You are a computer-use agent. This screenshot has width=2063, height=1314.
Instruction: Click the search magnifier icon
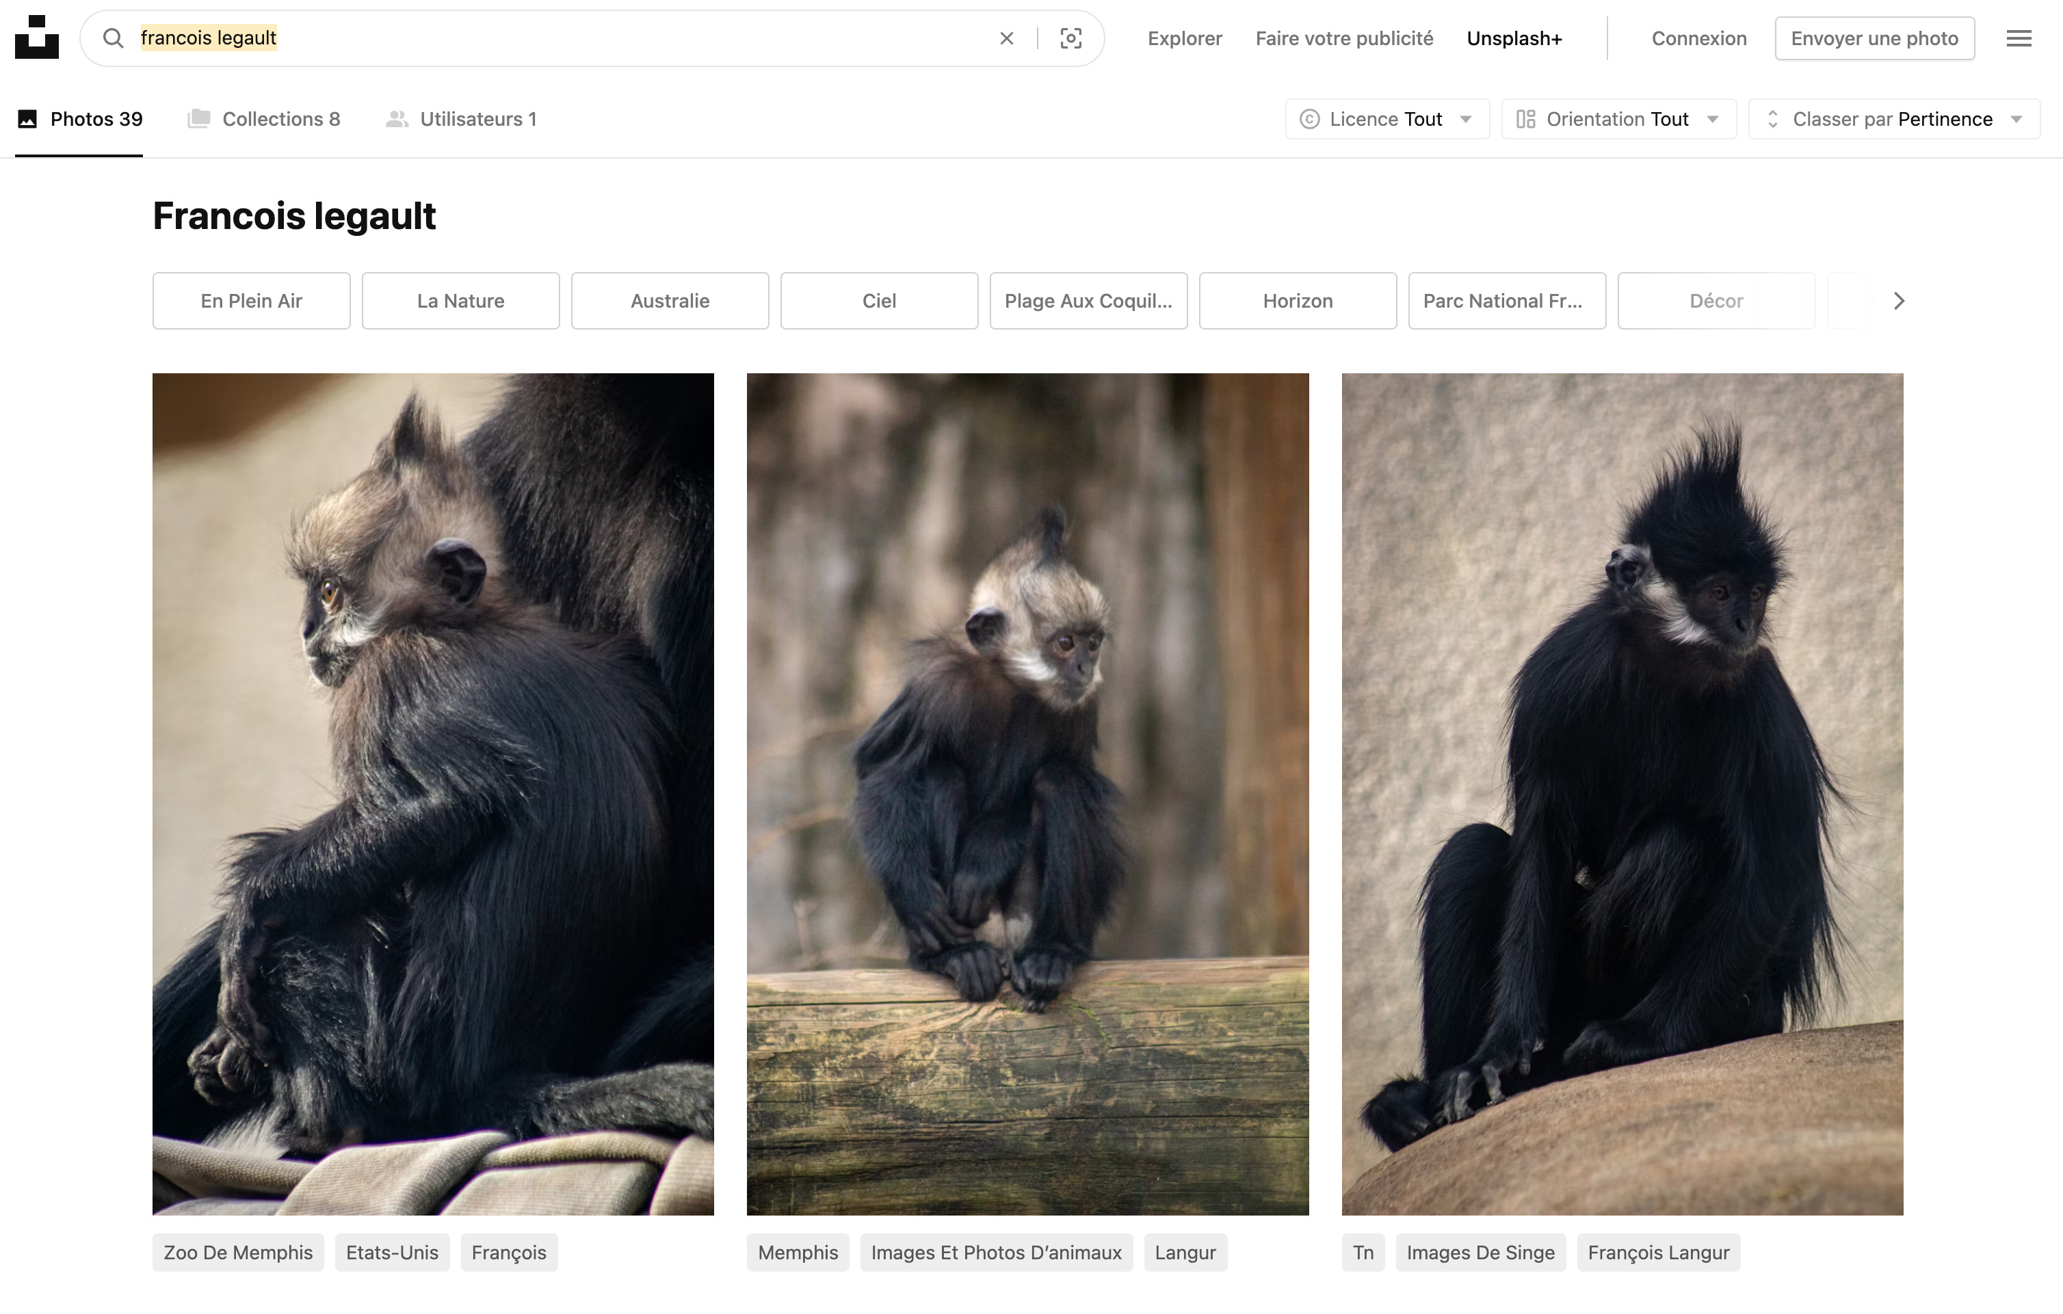(x=113, y=38)
